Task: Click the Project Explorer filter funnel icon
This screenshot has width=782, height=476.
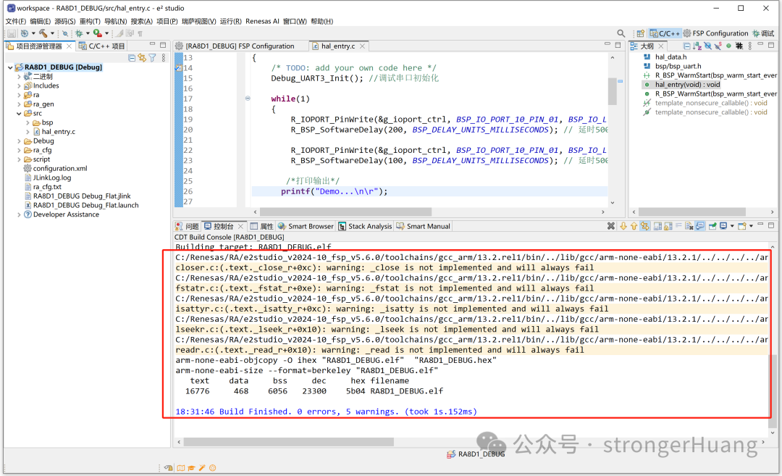Action: coord(152,58)
